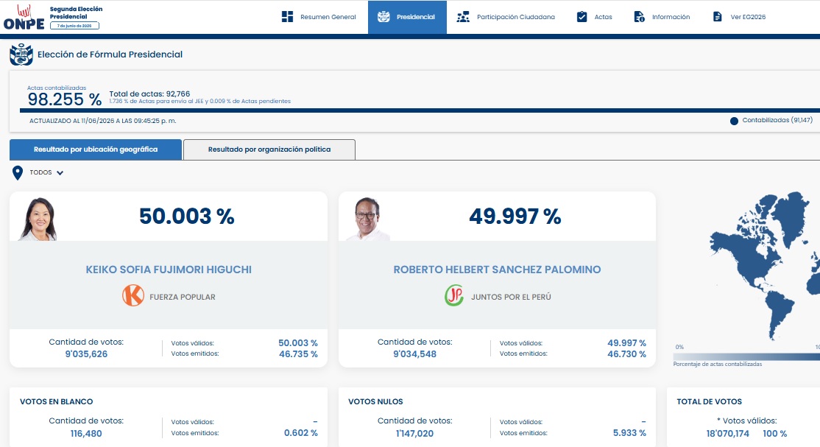Switch to Resultado por organización política tab

click(x=269, y=149)
